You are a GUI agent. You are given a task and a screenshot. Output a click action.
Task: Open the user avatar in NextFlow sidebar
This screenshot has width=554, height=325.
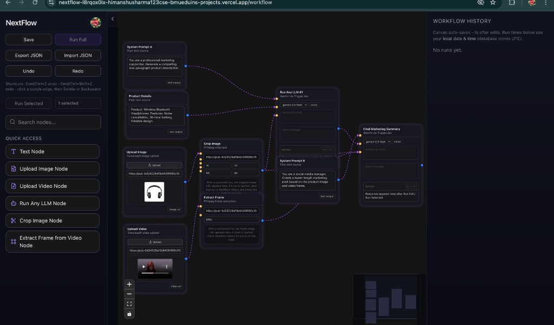[x=95, y=23]
